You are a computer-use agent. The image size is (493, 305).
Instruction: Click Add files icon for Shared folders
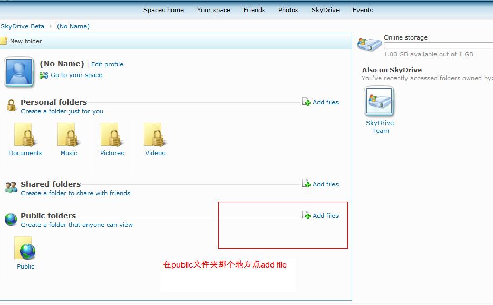click(306, 184)
